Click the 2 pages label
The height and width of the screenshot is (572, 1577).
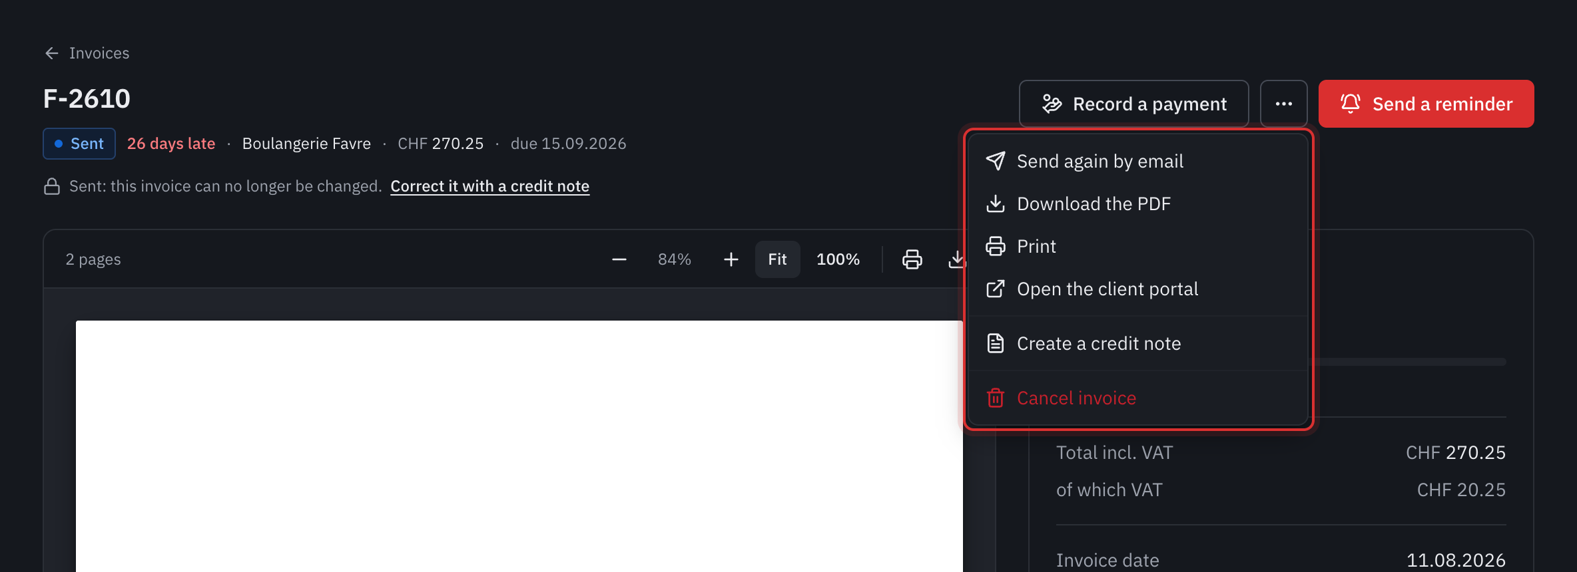[93, 259]
